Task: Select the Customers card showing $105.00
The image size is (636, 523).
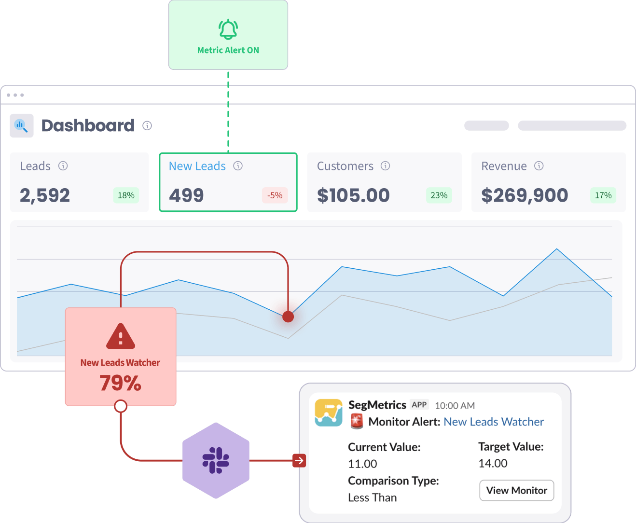Action: 384,182
